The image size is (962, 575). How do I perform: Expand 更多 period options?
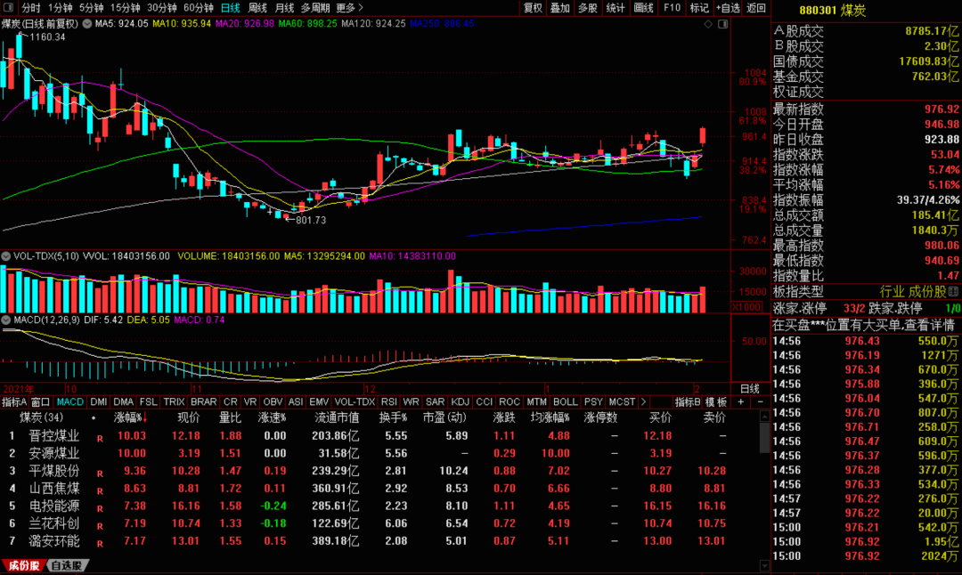pos(350,8)
